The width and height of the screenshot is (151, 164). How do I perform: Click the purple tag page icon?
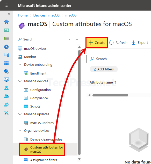(x=21, y=26)
